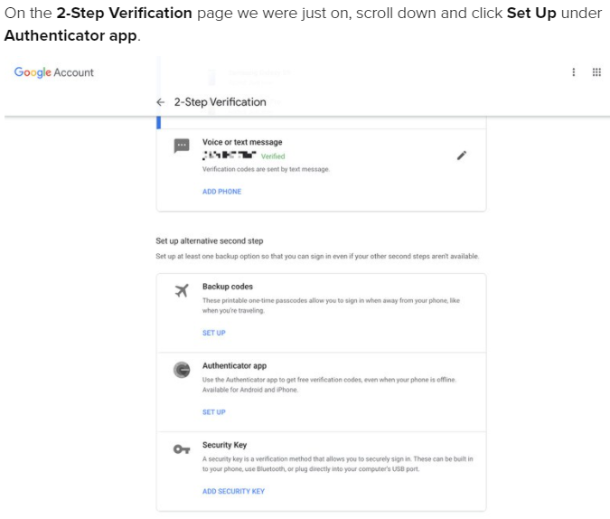Click the Authenticator app icon
This screenshot has width=610, height=519.
(182, 370)
